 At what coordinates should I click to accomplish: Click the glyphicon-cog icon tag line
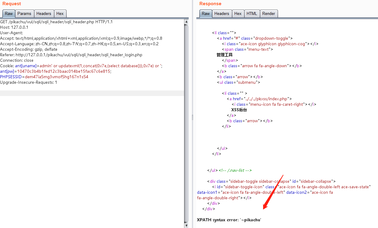tap(270, 44)
